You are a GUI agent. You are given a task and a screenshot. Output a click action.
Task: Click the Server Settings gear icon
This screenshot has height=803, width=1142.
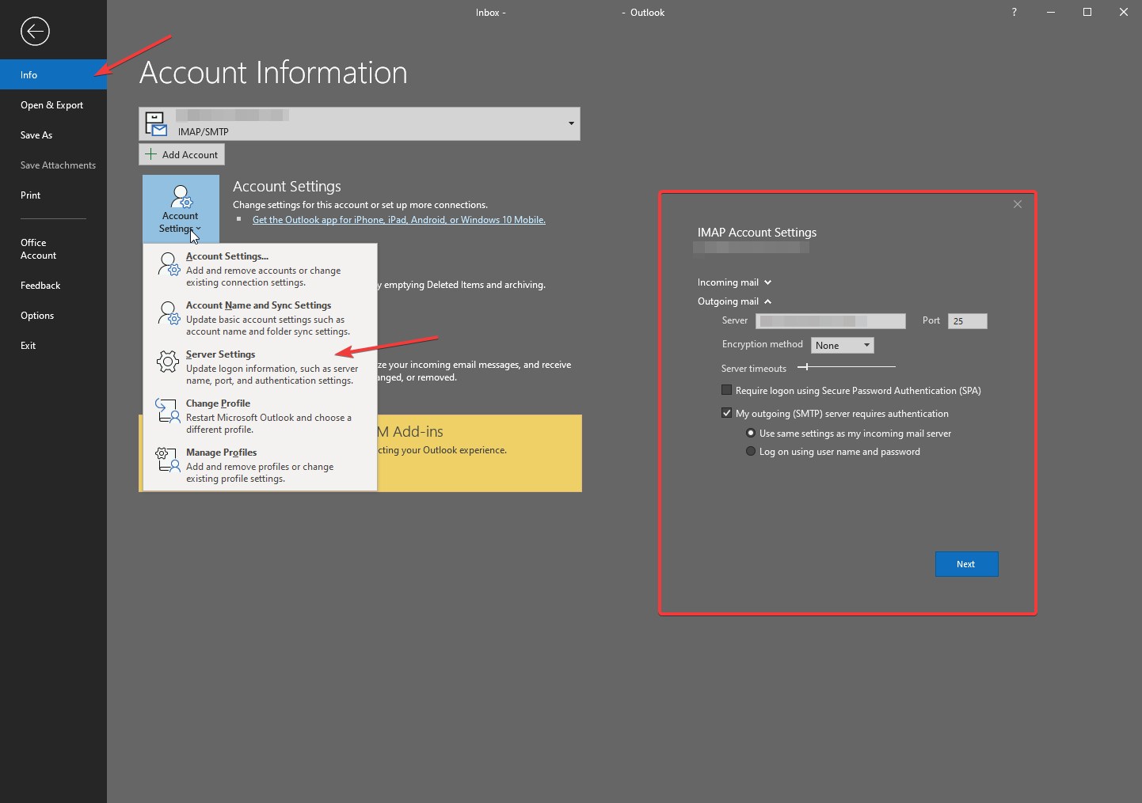(168, 362)
